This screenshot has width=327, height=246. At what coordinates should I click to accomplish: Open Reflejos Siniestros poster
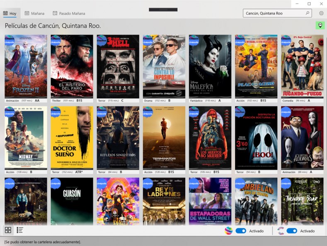(x=118, y=138)
